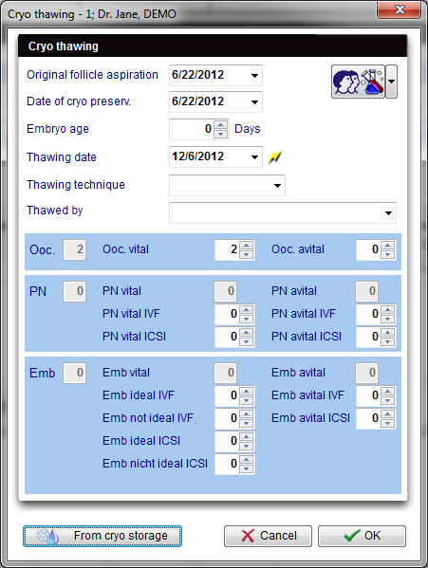Image resolution: width=428 pixels, height=568 pixels.
Task: Open Original follicle aspiration date dropdown
Action: tap(254, 75)
